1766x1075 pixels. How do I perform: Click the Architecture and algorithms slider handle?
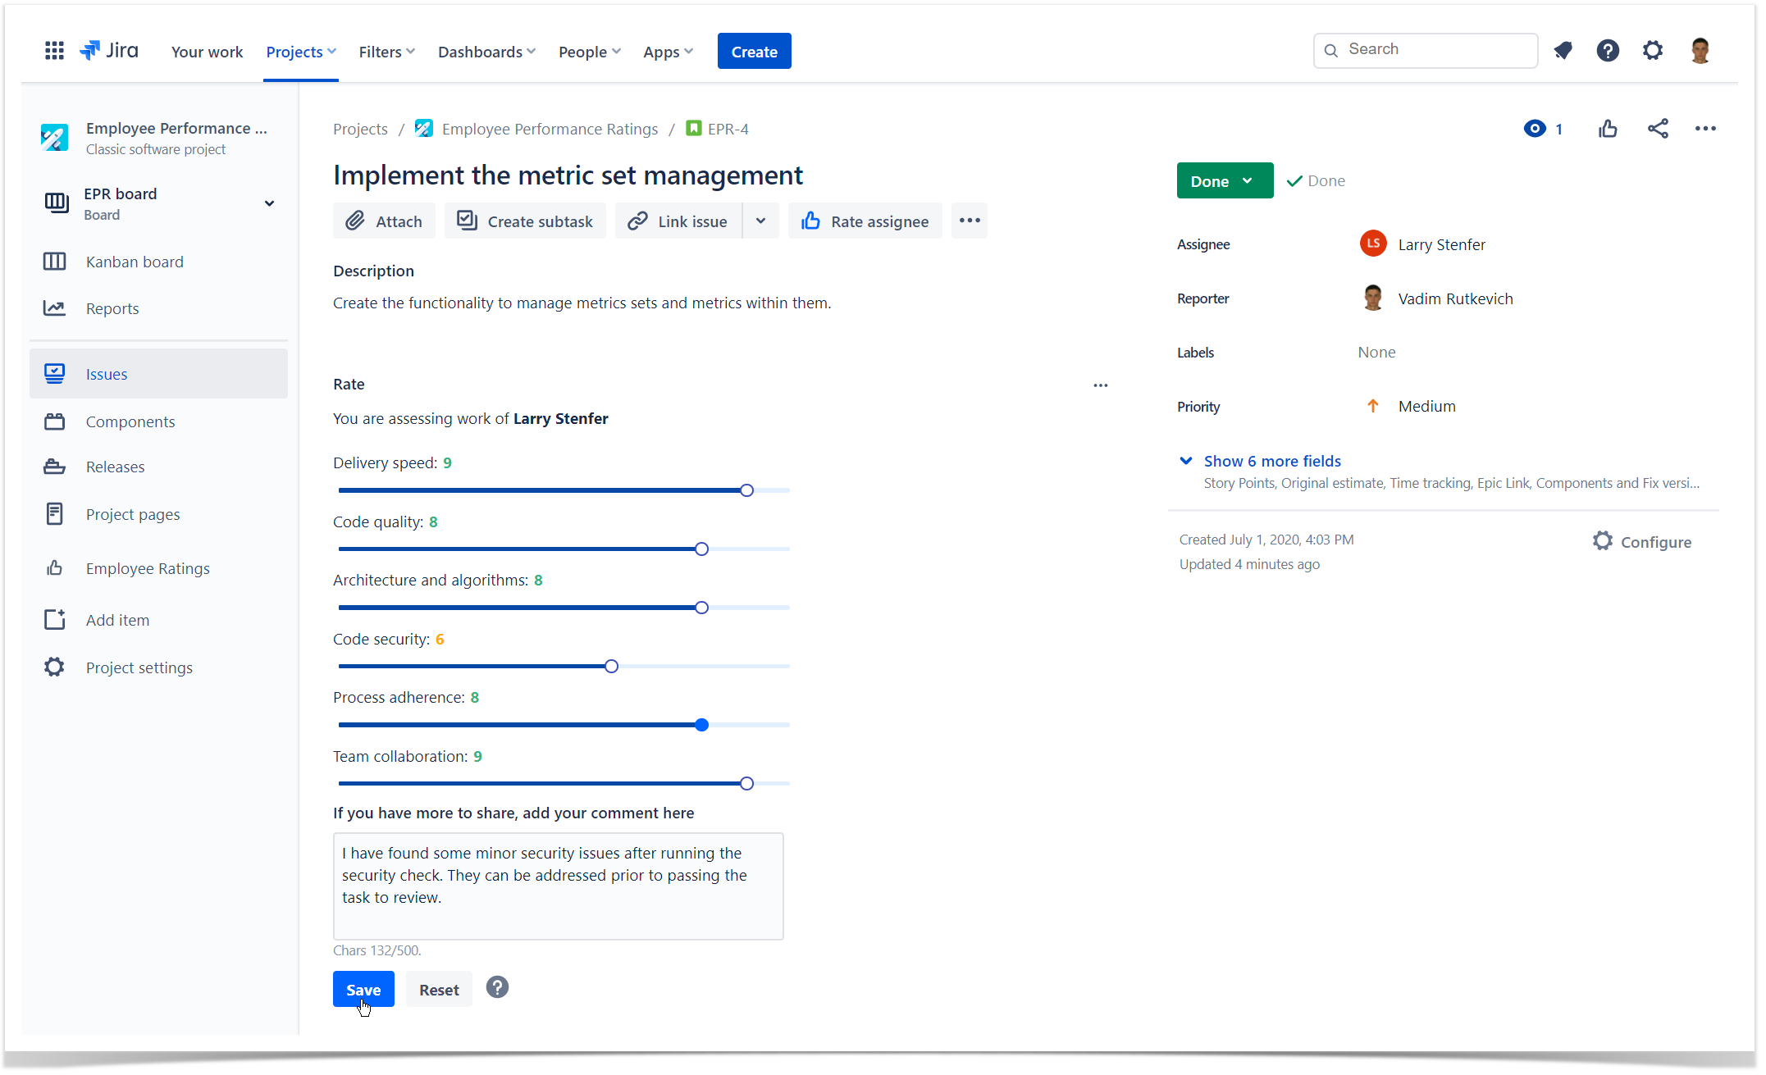click(701, 608)
